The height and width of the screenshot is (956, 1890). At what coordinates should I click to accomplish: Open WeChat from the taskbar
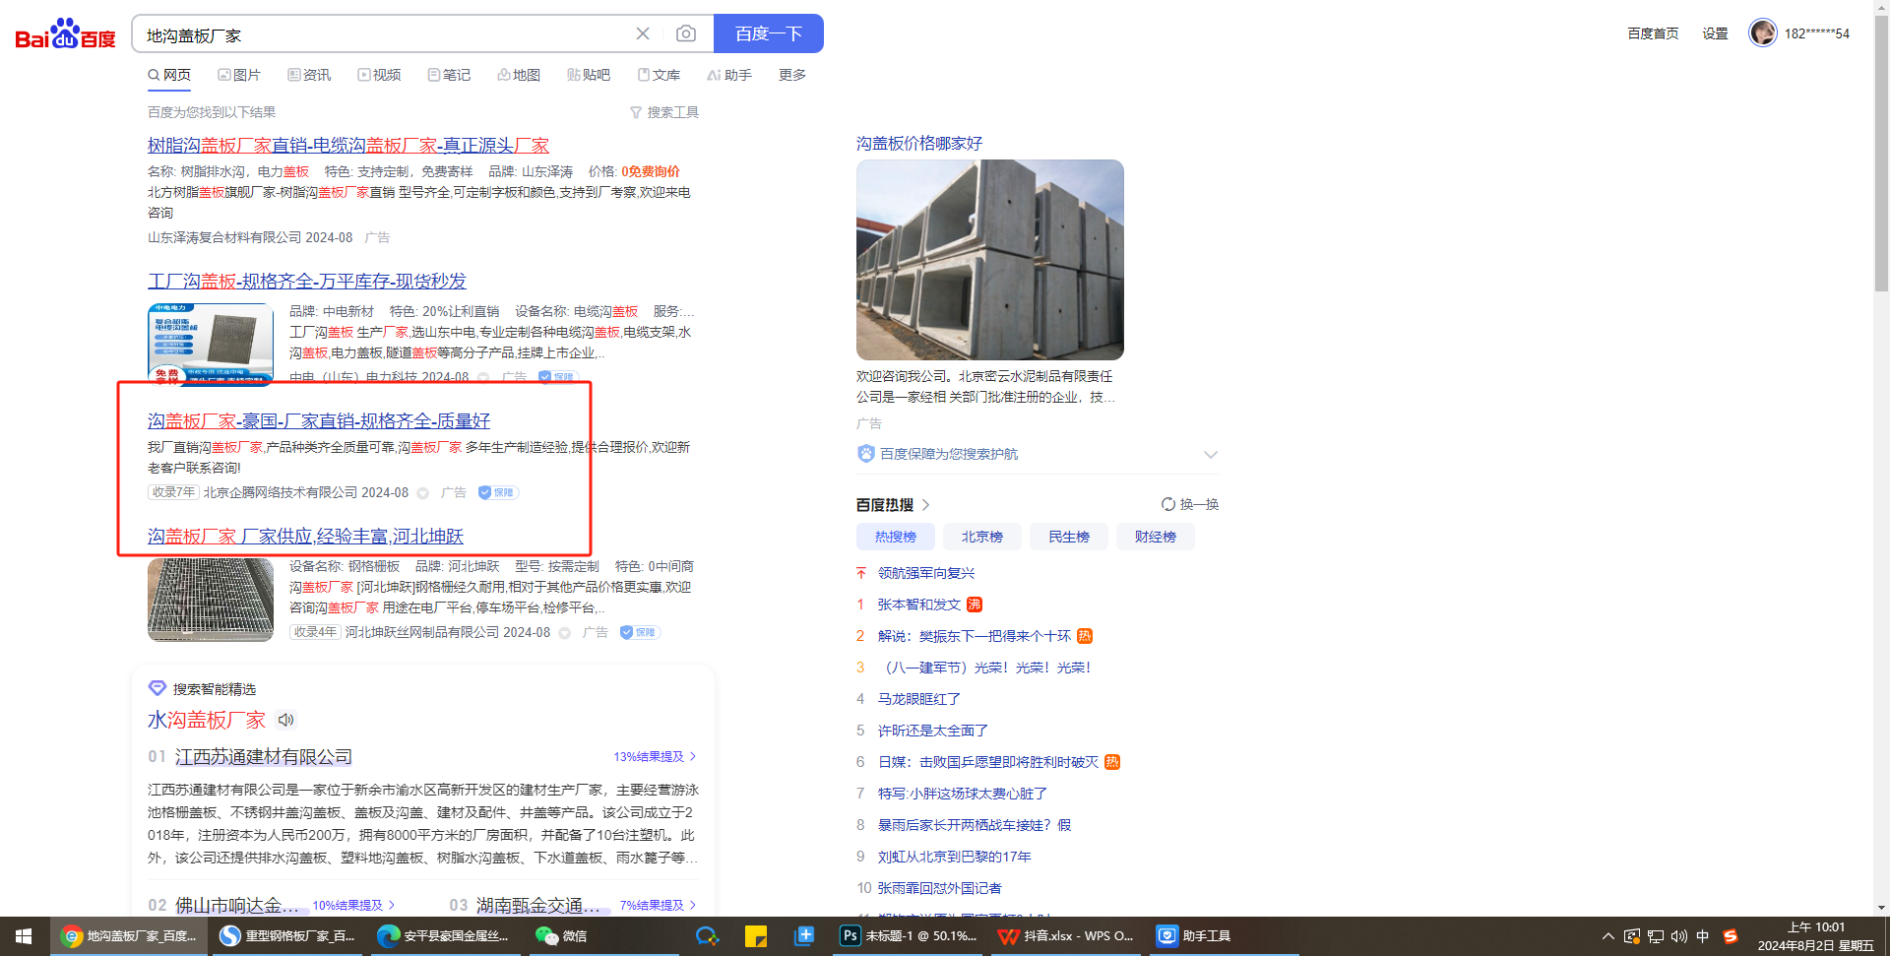pyautogui.click(x=563, y=936)
